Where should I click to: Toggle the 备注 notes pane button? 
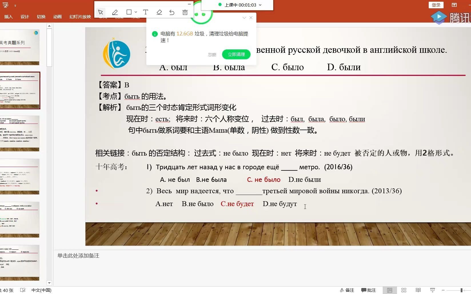(347, 290)
